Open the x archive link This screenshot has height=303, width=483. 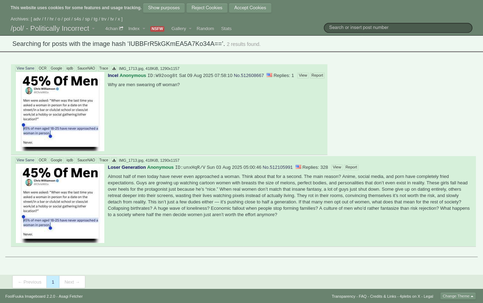tap(119, 19)
